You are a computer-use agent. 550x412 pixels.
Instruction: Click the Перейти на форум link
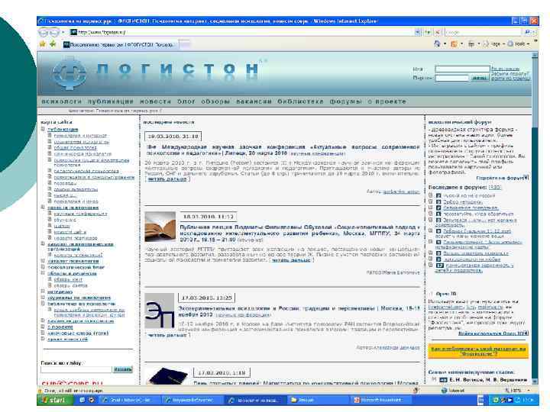click(x=502, y=178)
